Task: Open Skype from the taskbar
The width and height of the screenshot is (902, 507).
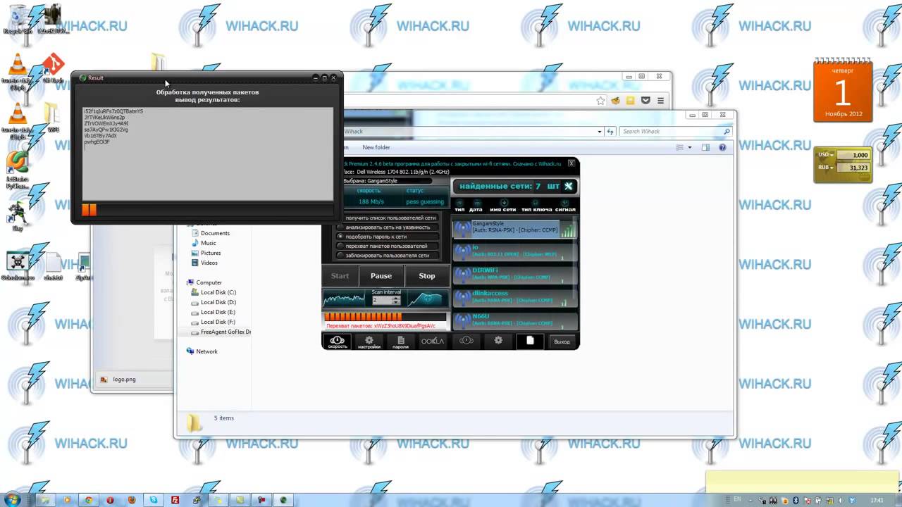Action: click(x=154, y=500)
